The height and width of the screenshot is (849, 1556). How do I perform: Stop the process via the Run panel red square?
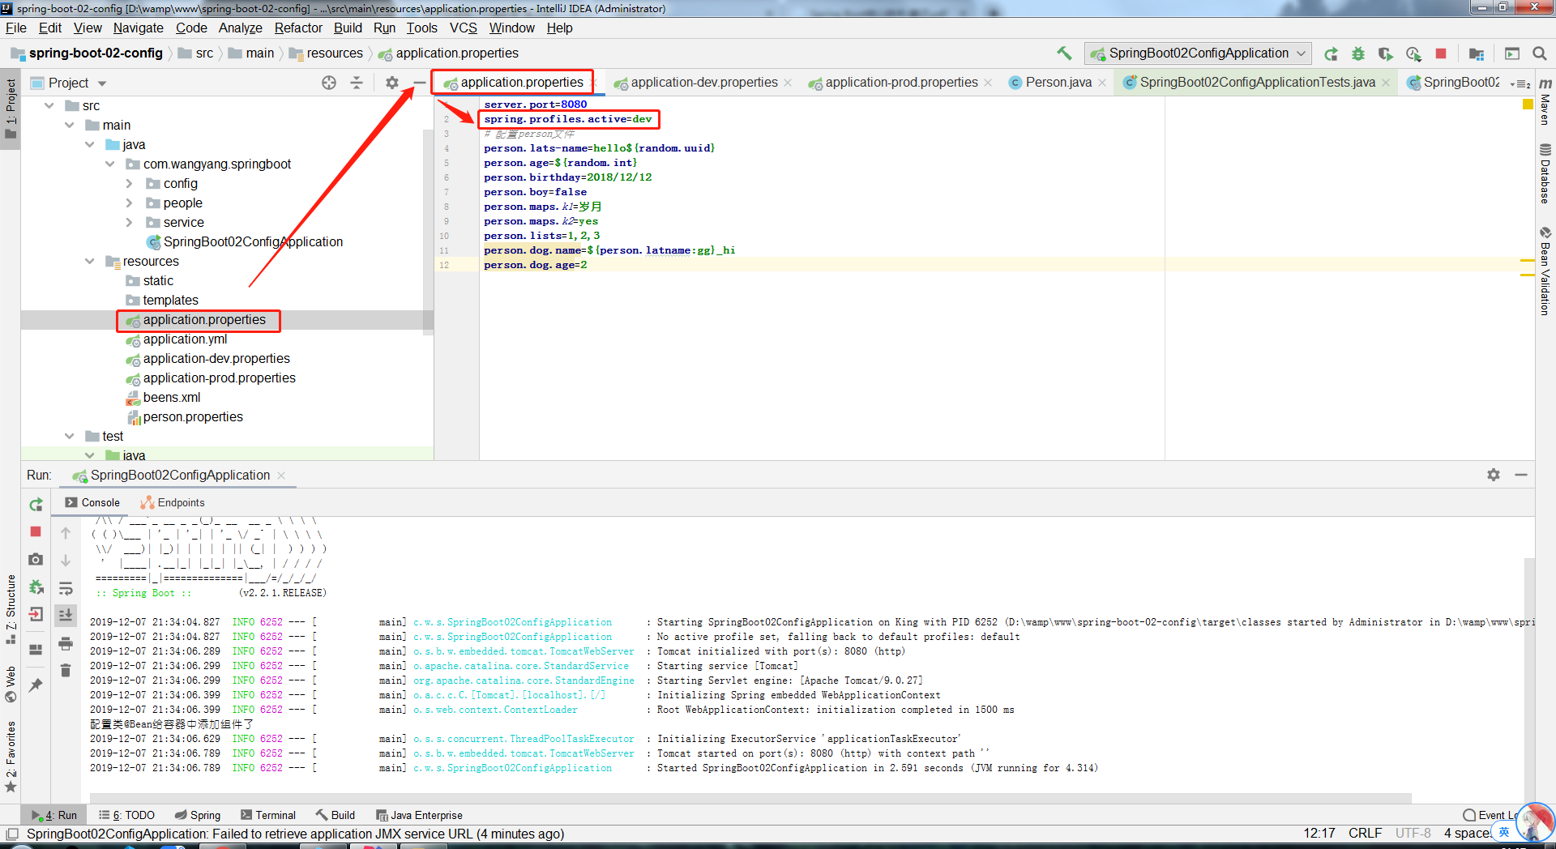[x=36, y=531]
